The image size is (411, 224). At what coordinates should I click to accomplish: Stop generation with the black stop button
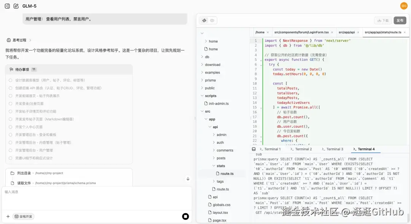[185, 216]
